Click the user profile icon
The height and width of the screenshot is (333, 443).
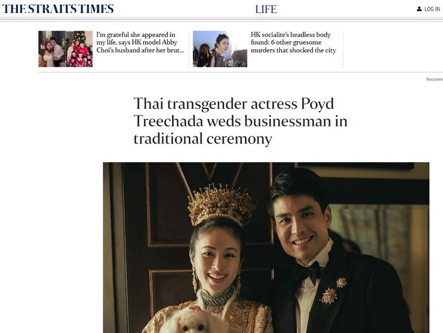(419, 9)
